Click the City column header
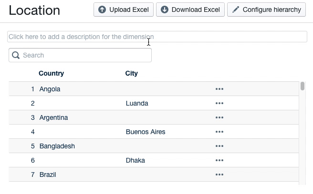 (x=131, y=73)
